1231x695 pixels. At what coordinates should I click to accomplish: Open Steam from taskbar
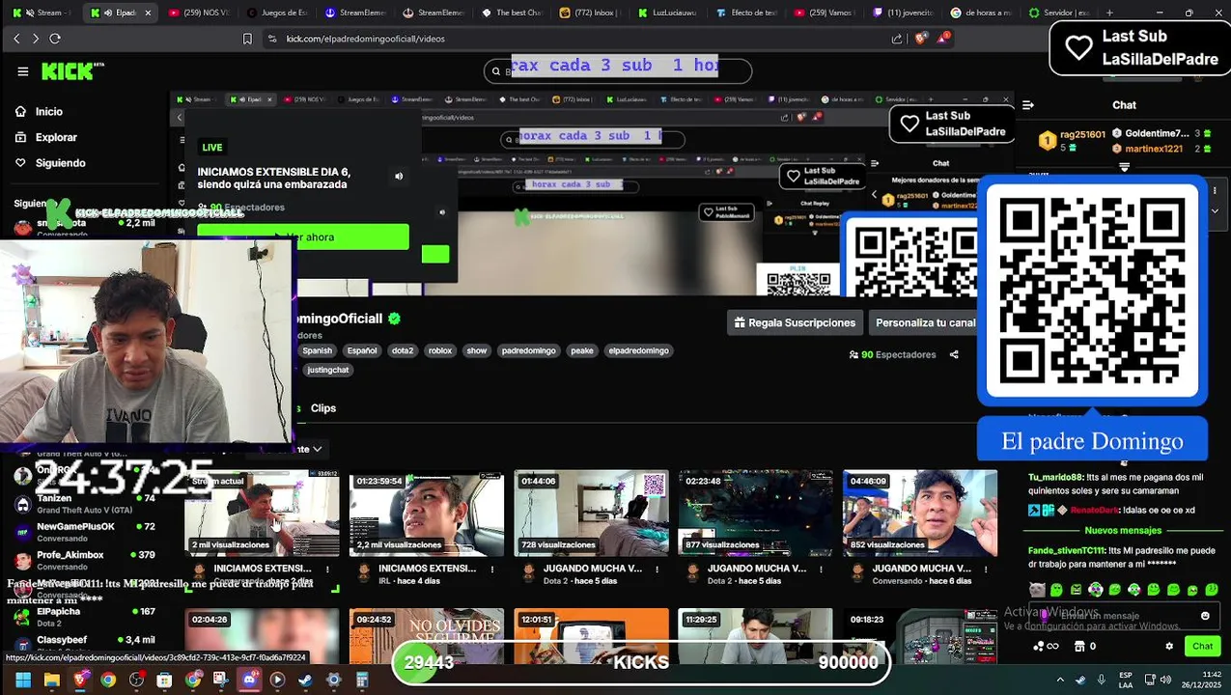tap(305, 681)
